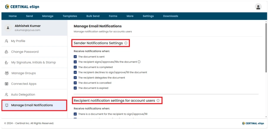Viewport: 268px width, 129px height.
Task: Toggle 'The document is completed' checkbox
Action: click(75, 67)
